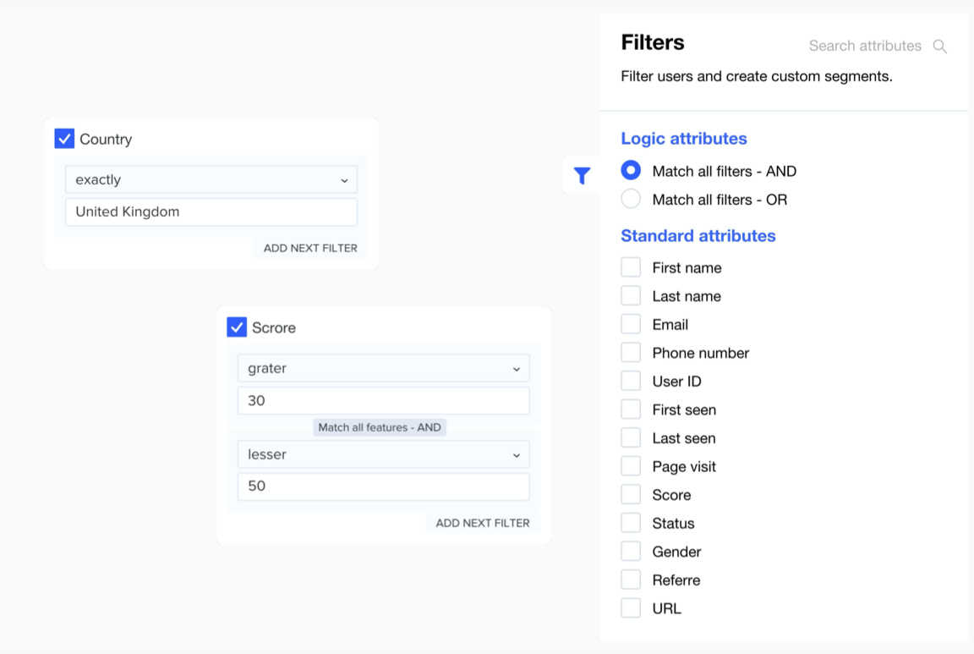Click ADD NEXT FILTER under Scrore
Image resolution: width=974 pixels, height=654 pixels.
click(483, 523)
